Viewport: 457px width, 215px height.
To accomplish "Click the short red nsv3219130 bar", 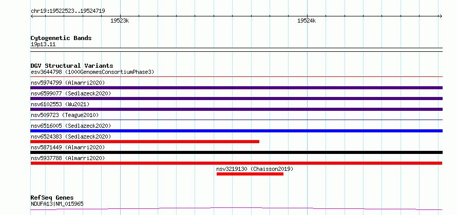I will tap(250, 174).
